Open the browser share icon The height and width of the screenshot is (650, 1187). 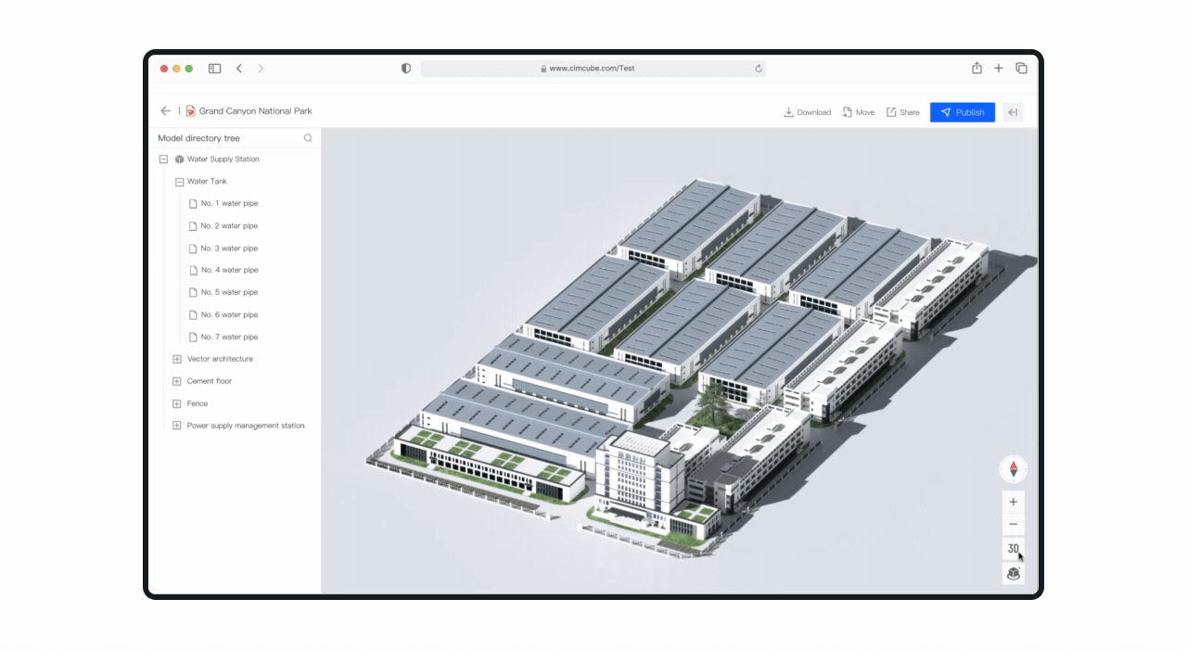point(976,68)
